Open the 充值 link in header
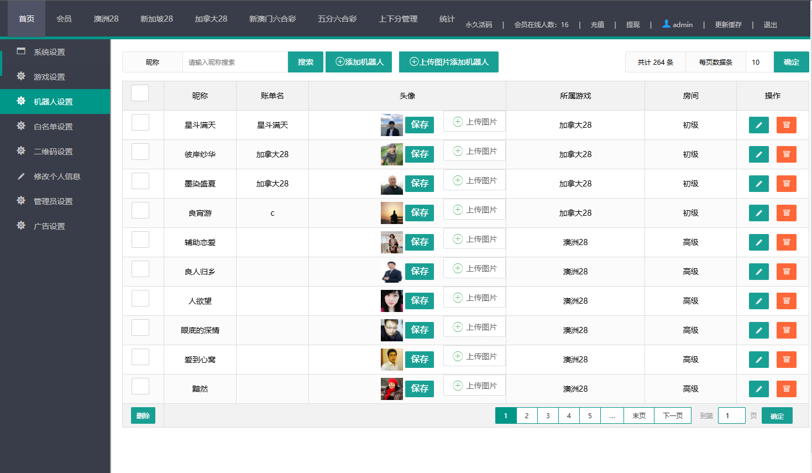The image size is (812, 473). 597,25
